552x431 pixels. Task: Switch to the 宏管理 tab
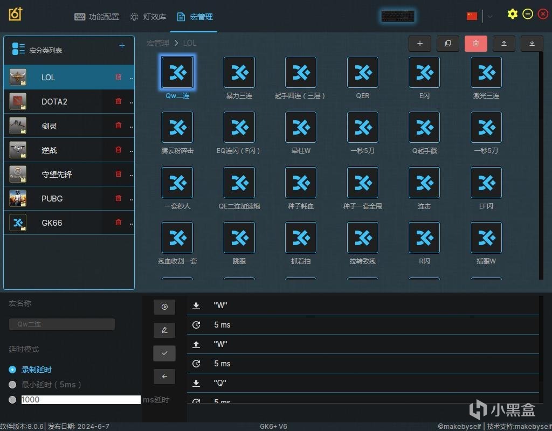click(195, 17)
